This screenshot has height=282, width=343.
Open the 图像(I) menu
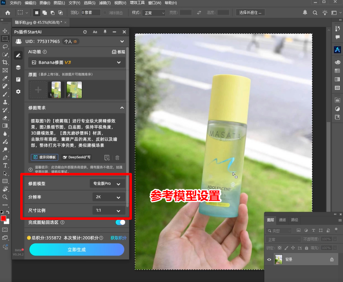[45, 3]
